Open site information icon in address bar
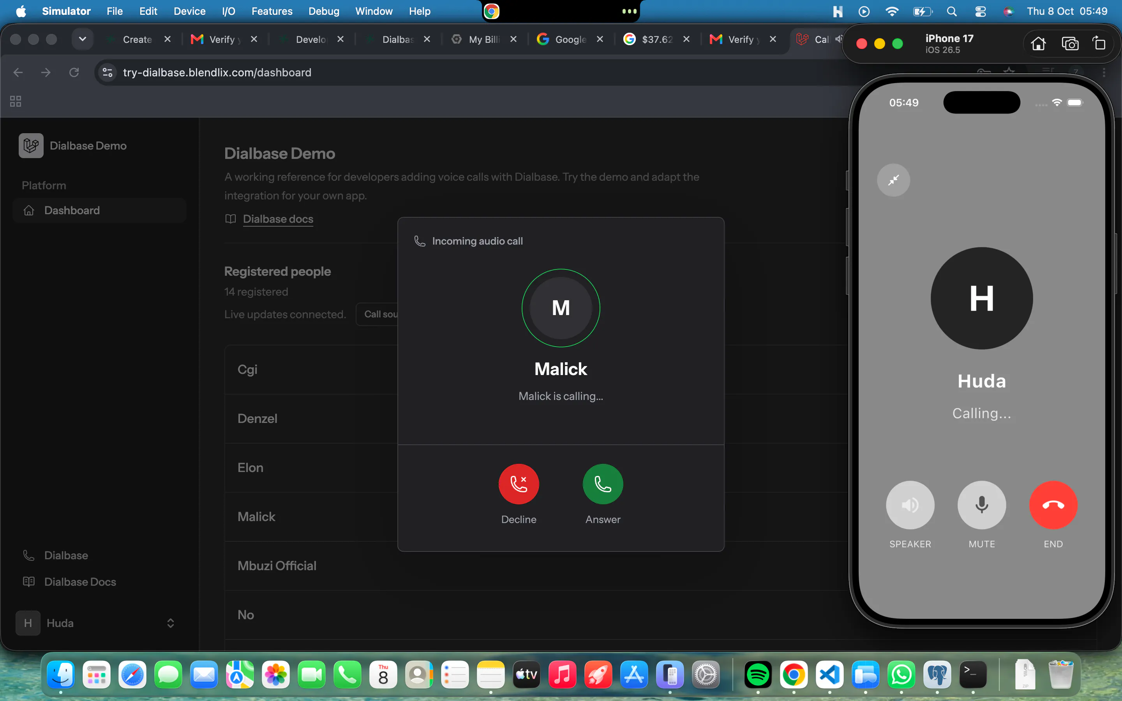The width and height of the screenshot is (1122, 701). 108,72
